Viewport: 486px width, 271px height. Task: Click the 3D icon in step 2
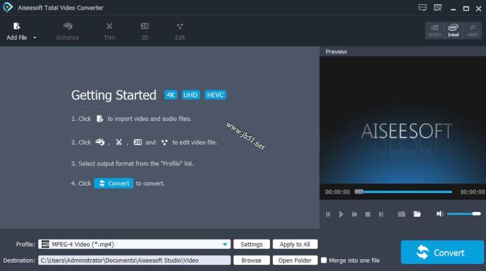(x=137, y=142)
